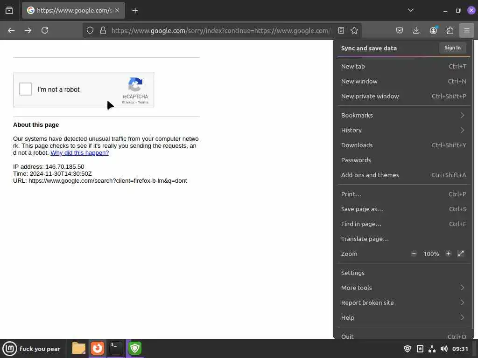478x358 pixels.
Task: Open Settings from the menu
Action: point(404,273)
